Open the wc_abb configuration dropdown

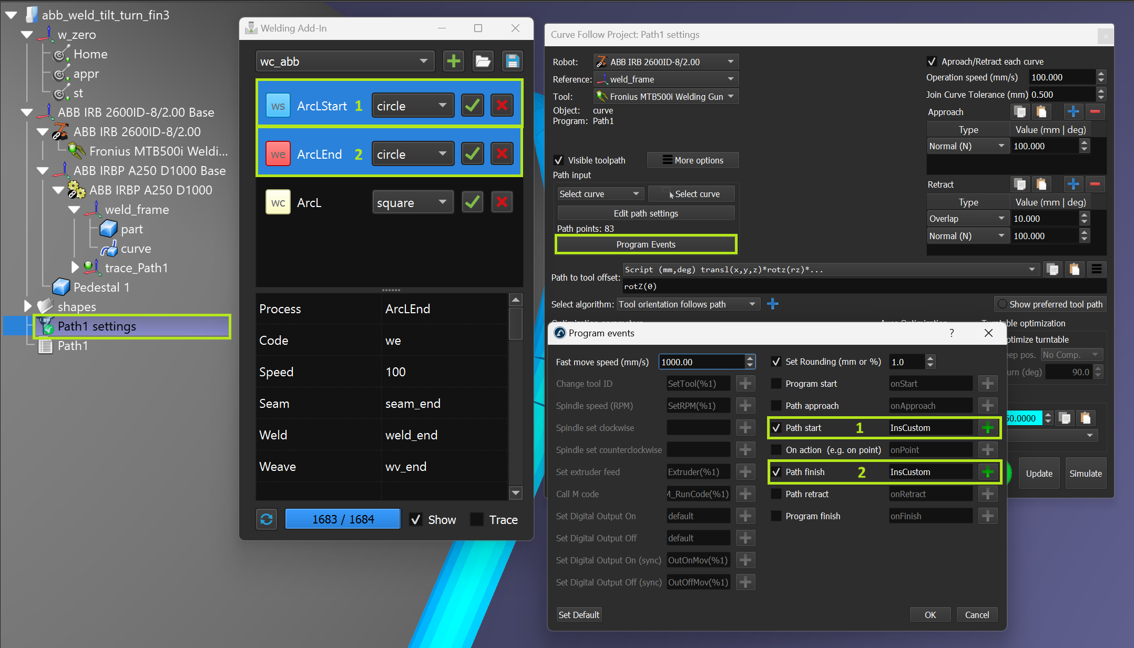344,61
